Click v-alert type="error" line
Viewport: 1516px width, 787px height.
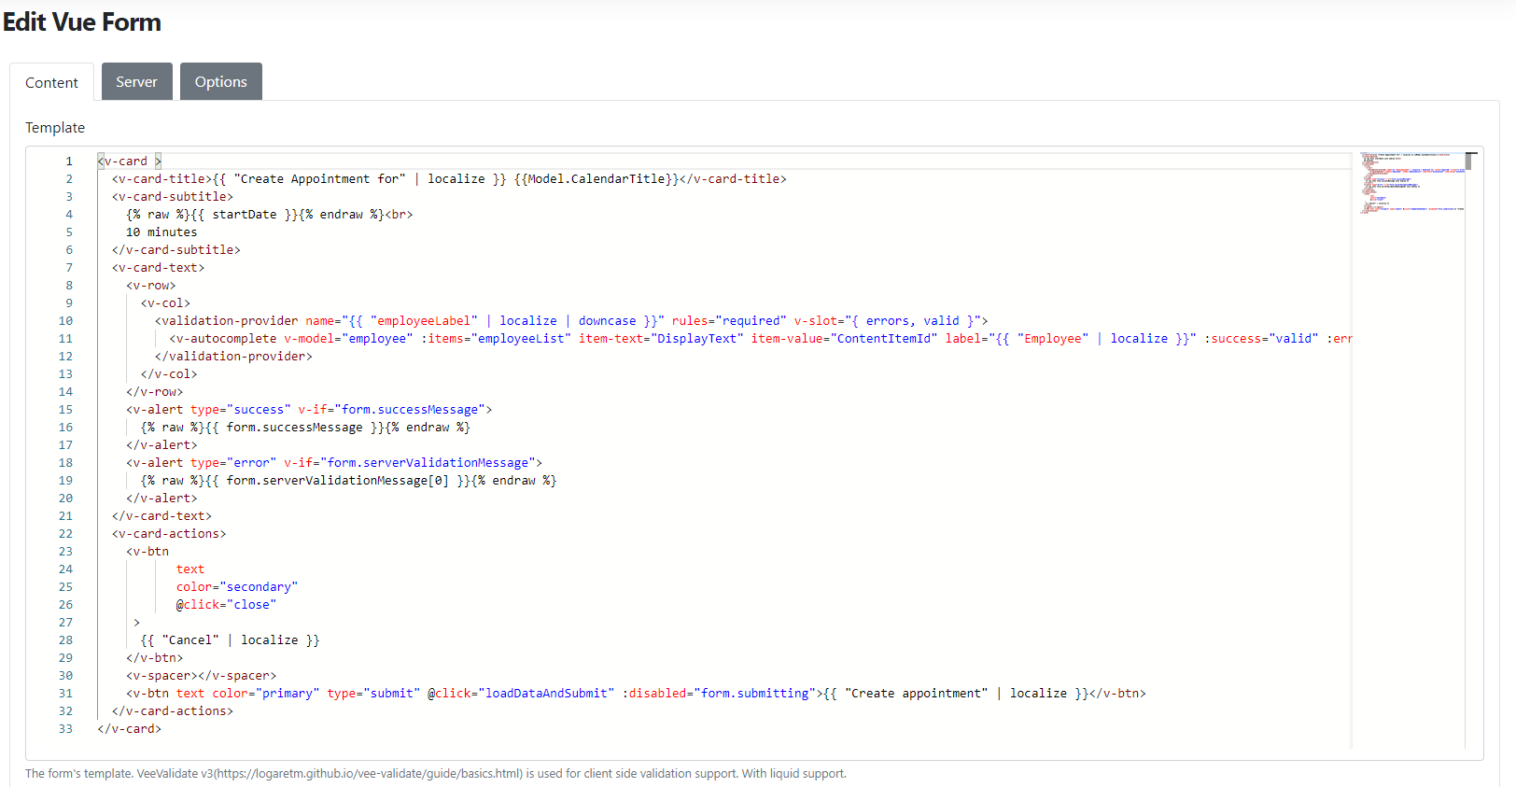click(x=334, y=463)
